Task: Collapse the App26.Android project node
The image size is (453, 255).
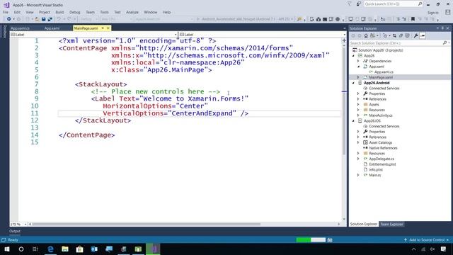Action: (x=353, y=83)
